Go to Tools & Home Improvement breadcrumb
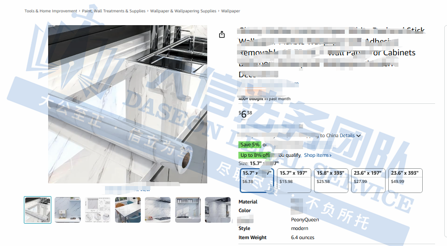Image resolution: width=447 pixels, height=246 pixels. (x=51, y=11)
